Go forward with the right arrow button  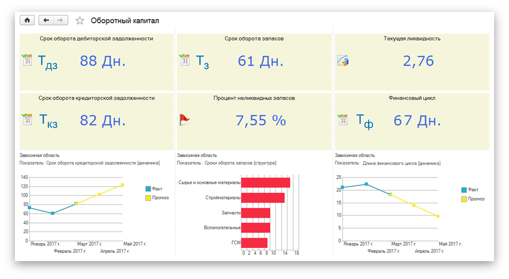(x=61, y=20)
